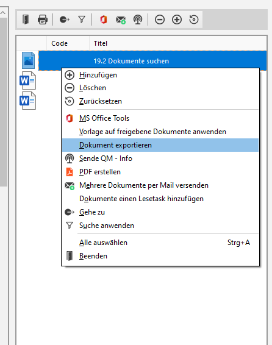This screenshot has height=345, width=272.
Task: Click the QM info broadcast toolbar icon
Action: (x=138, y=20)
